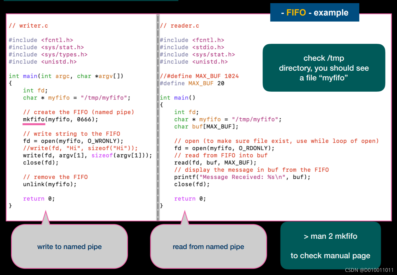Click 'close(fd);' in writer.c
This screenshot has width=397, height=275.
coord(41,163)
